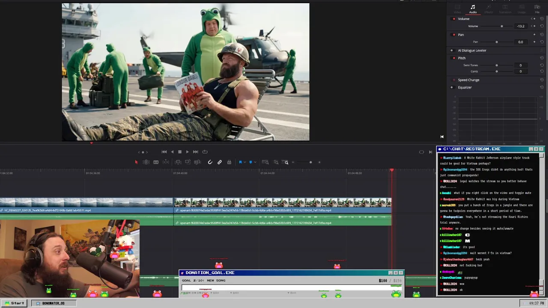The height and width of the screenshot is (308, 548).
Task: Collapse the Pitch section header
Action: (462, 58)
